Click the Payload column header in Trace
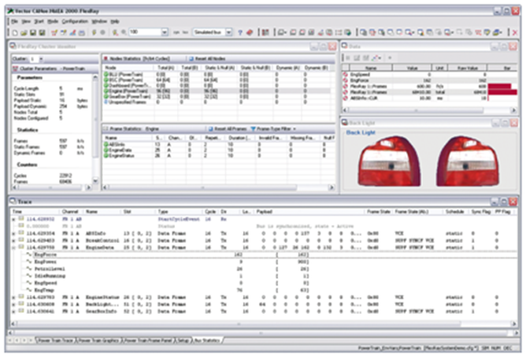This screenshot has width=526, height=357. (310, 212)
